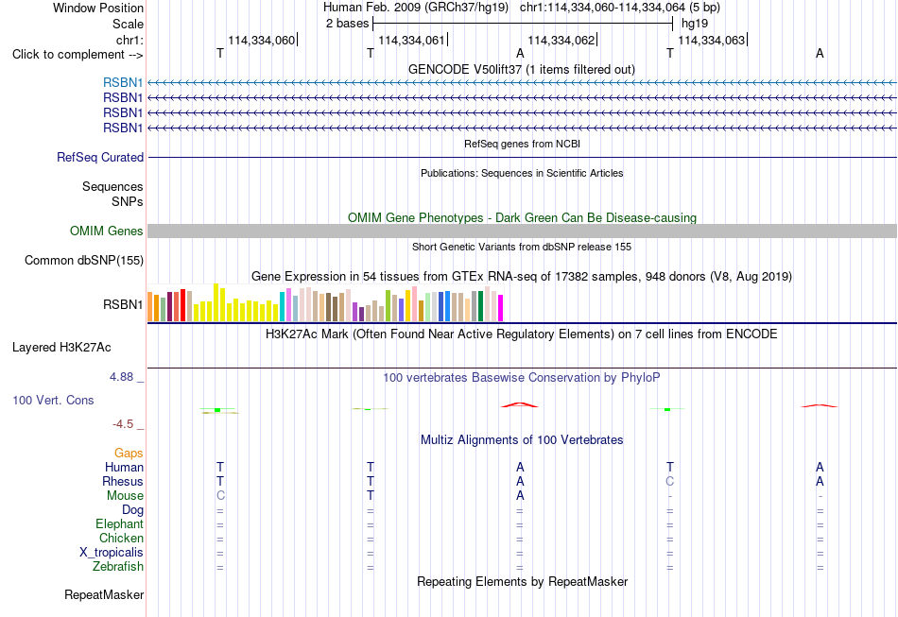Click the light blue RSBN1 transcript label
The image size is (898, 617).
[123, 83]
